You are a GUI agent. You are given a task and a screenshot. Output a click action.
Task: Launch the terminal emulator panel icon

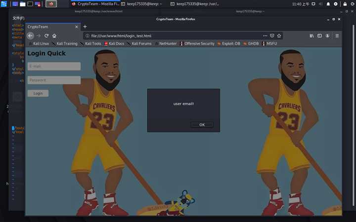click(x=30, y=4)
